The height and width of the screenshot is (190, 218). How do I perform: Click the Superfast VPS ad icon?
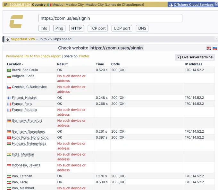pos(8,39)
